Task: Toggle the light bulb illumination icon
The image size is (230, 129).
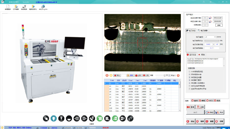Action: tap(53, 118)
